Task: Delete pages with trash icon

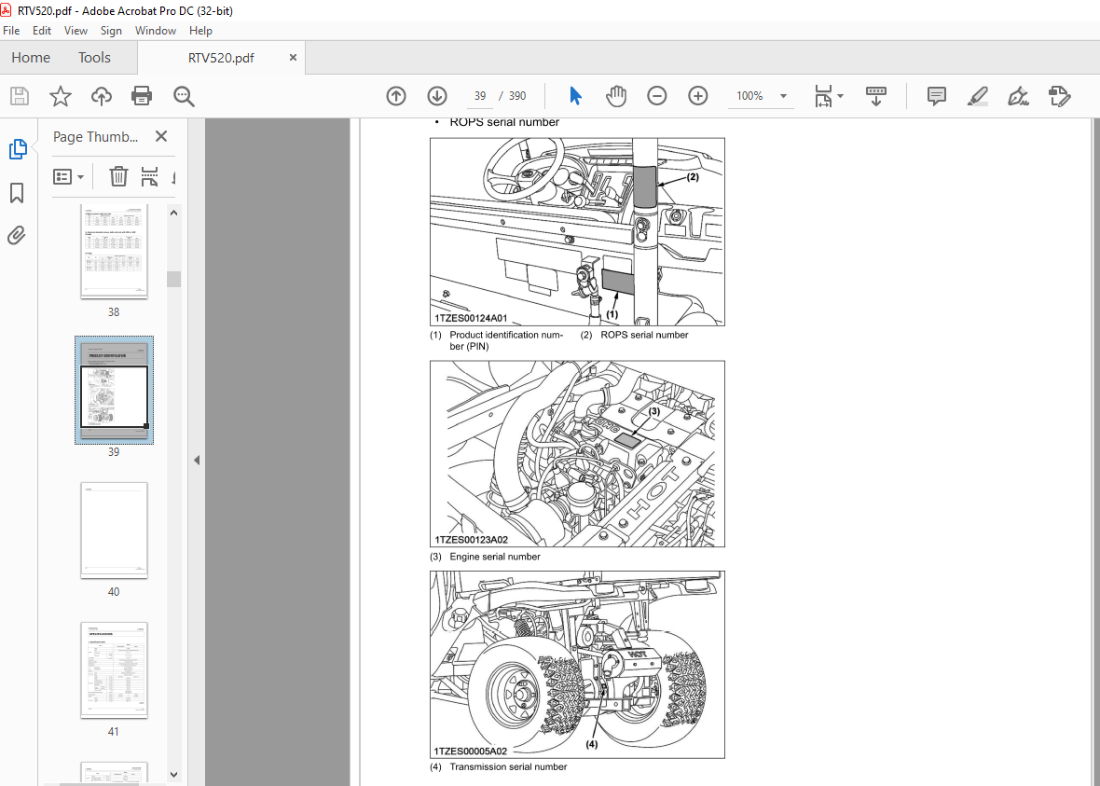Action: [x=118, y=176]
